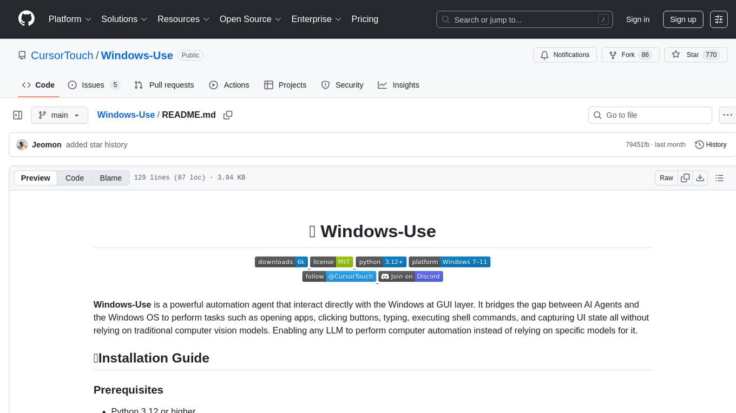
Task: Download the raw README file
Action: [x=700, y=178]
